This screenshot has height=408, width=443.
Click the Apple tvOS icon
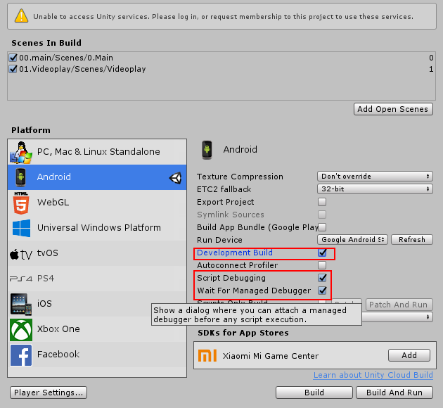[21, 254]
